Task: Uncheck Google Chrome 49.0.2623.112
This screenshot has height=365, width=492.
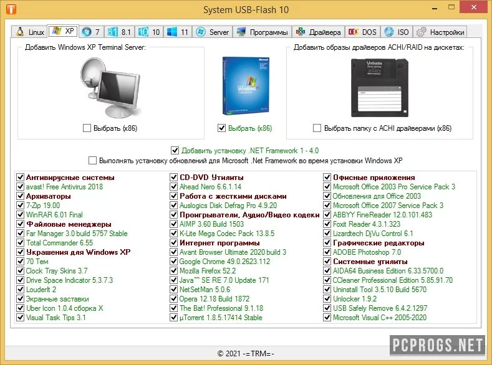Action: click(x=174, y=262)
